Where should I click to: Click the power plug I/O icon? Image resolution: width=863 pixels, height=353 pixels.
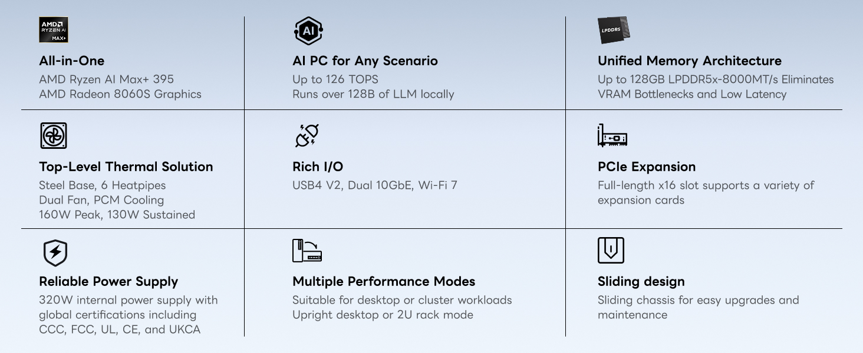(x=307, y=135)
